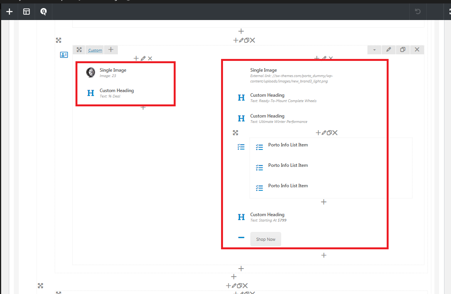Click the plus below the Shop Now button
This screenshot has height=294, width=451.
pos(324,255)
